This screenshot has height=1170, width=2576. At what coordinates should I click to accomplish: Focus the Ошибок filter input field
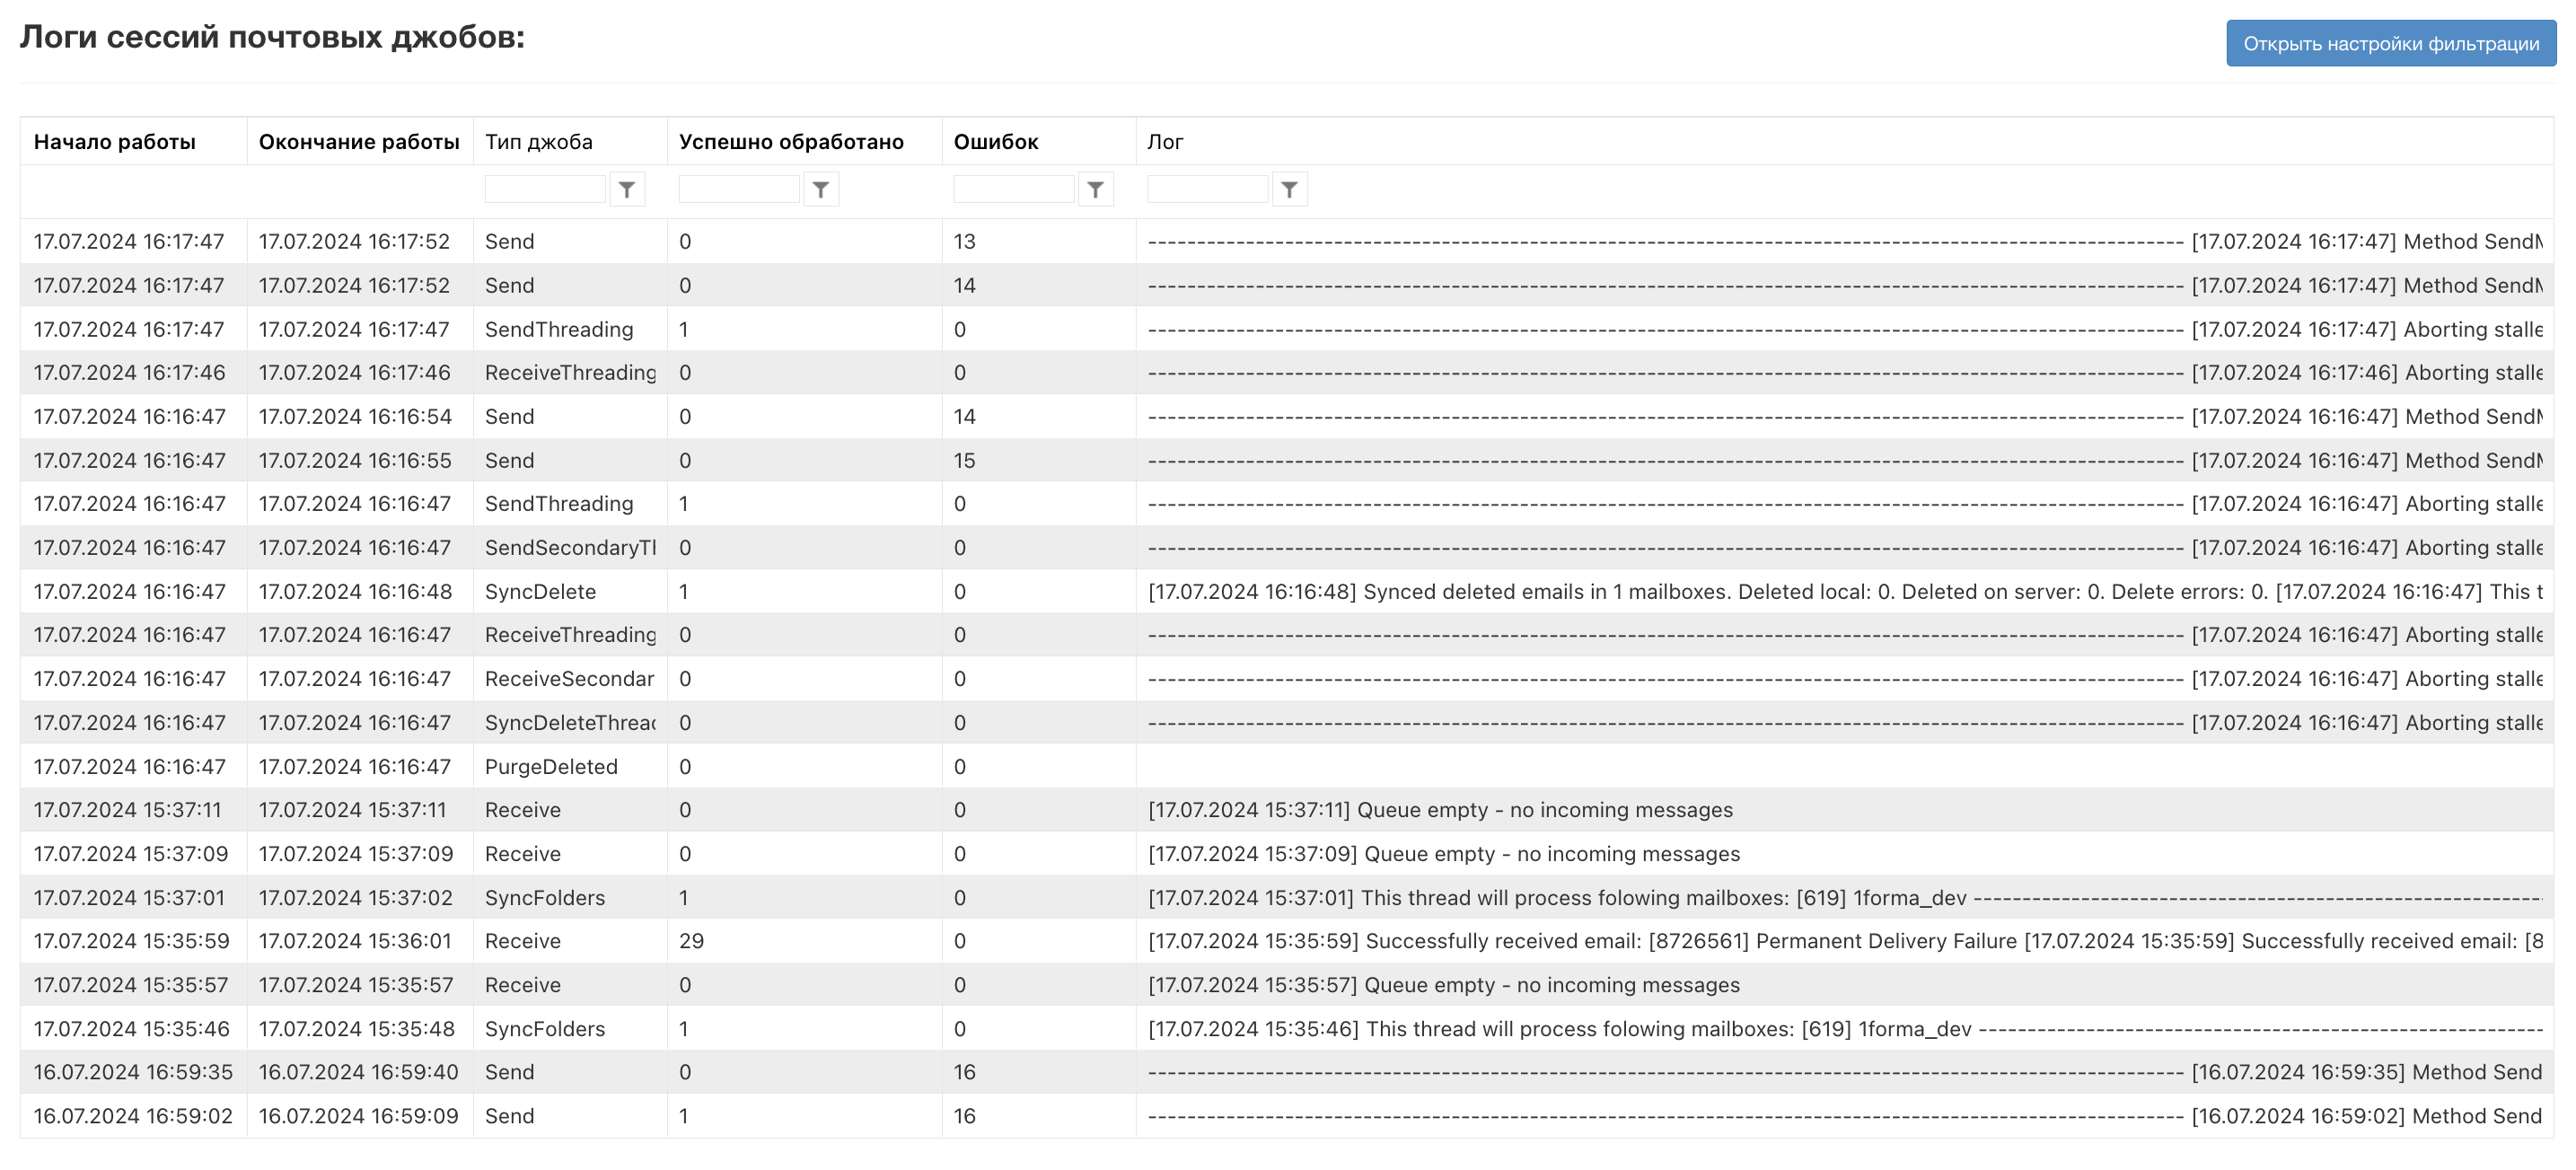pos(1014,189)
